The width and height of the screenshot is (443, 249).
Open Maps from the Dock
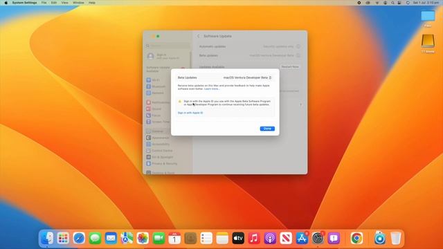pyautogui.click(x=127, y=238)
